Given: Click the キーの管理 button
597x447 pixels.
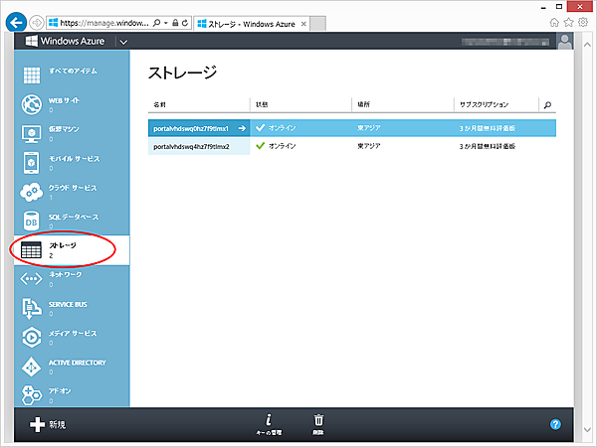Looking at the screenshot, I should pos(270,423).
